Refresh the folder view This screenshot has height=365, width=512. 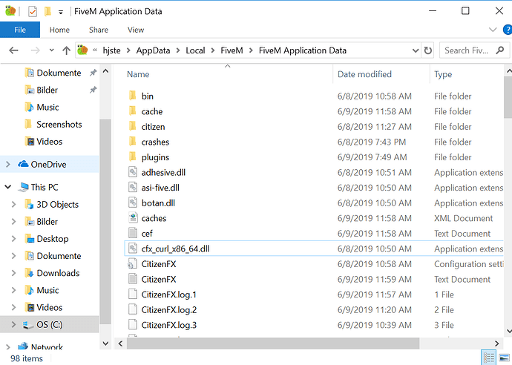point(427,50)
